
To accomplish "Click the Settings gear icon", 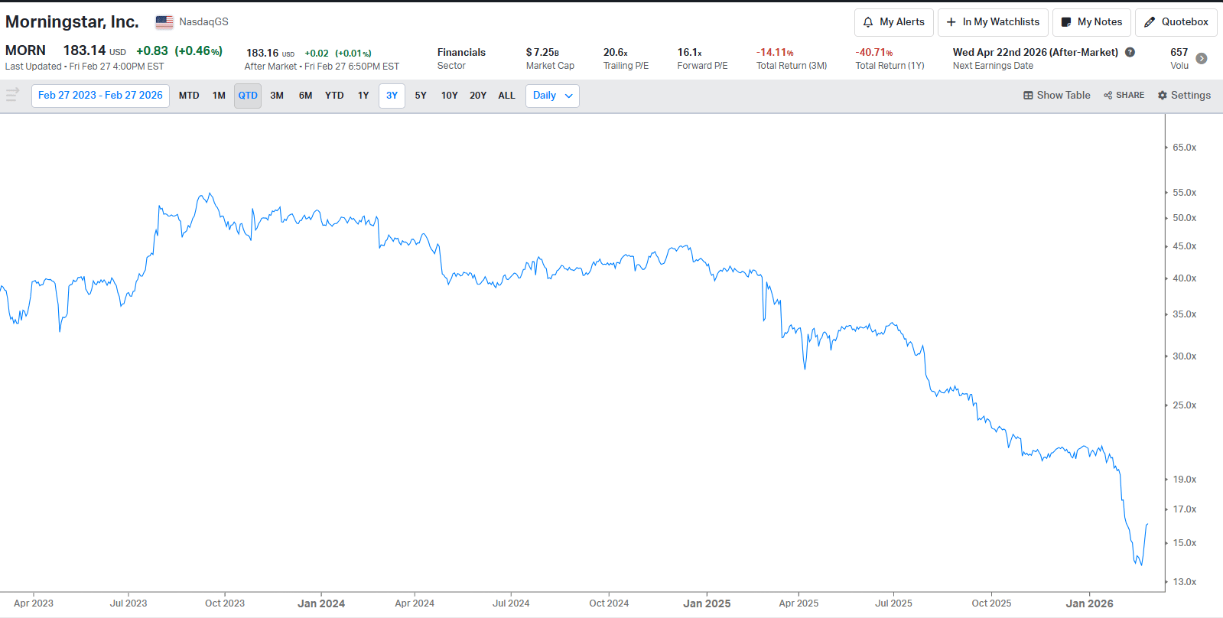I will 1163,96.
